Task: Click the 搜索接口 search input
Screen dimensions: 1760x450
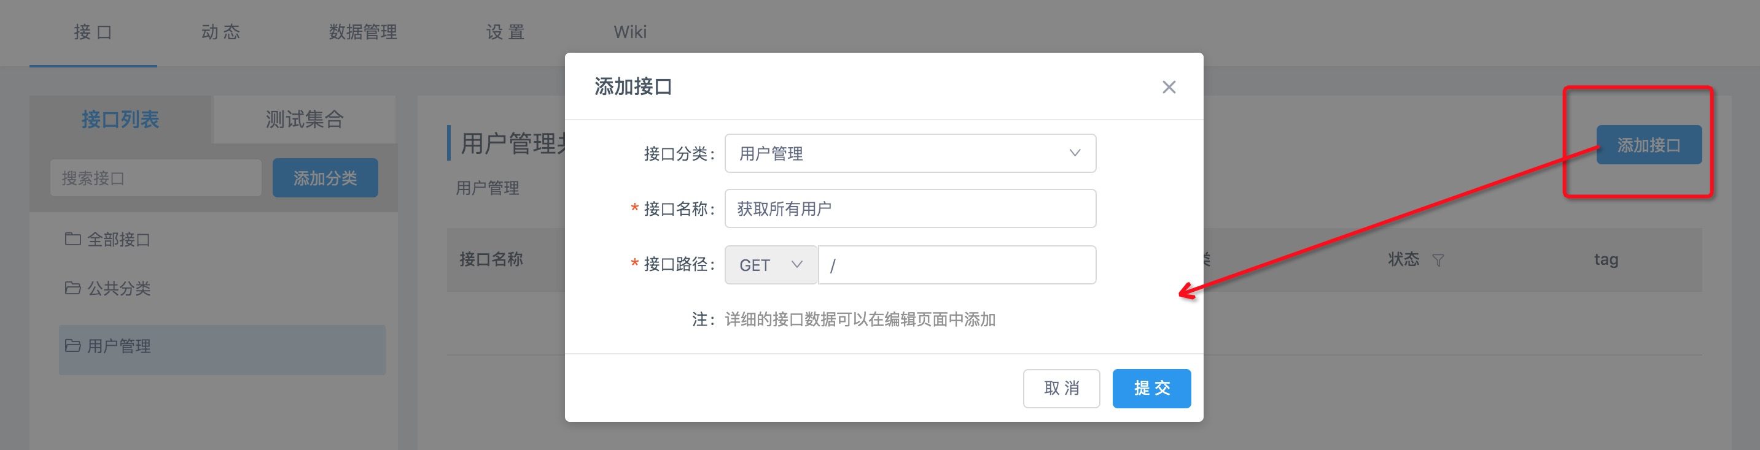Action: 155,177
